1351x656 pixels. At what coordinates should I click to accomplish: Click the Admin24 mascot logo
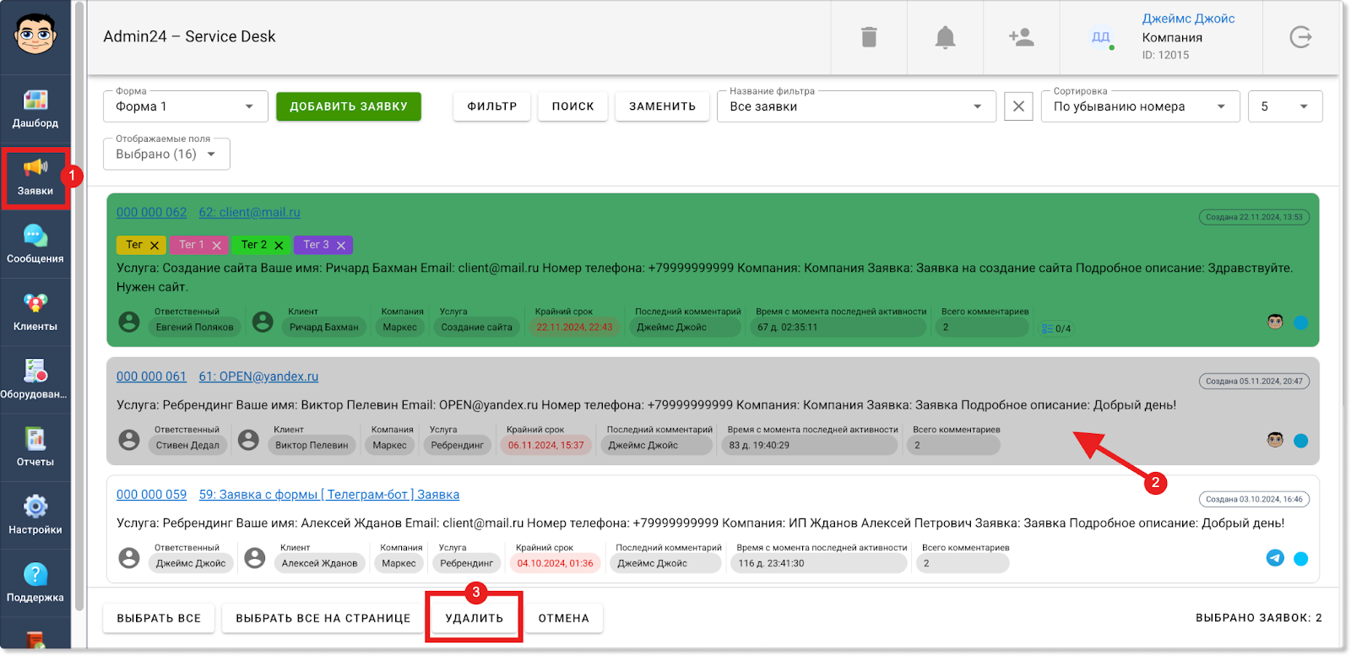click(x=35, y=35)
